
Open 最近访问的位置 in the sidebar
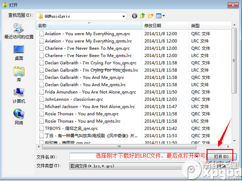19,31
